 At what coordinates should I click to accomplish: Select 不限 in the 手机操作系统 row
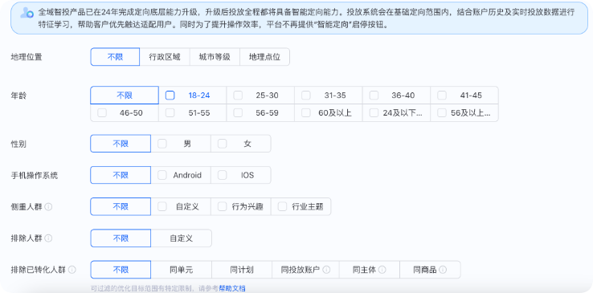tap(121, 175)
